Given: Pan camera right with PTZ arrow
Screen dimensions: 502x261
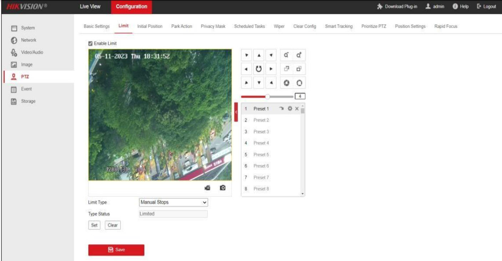Looking at the screenshot, I should 272,69.
